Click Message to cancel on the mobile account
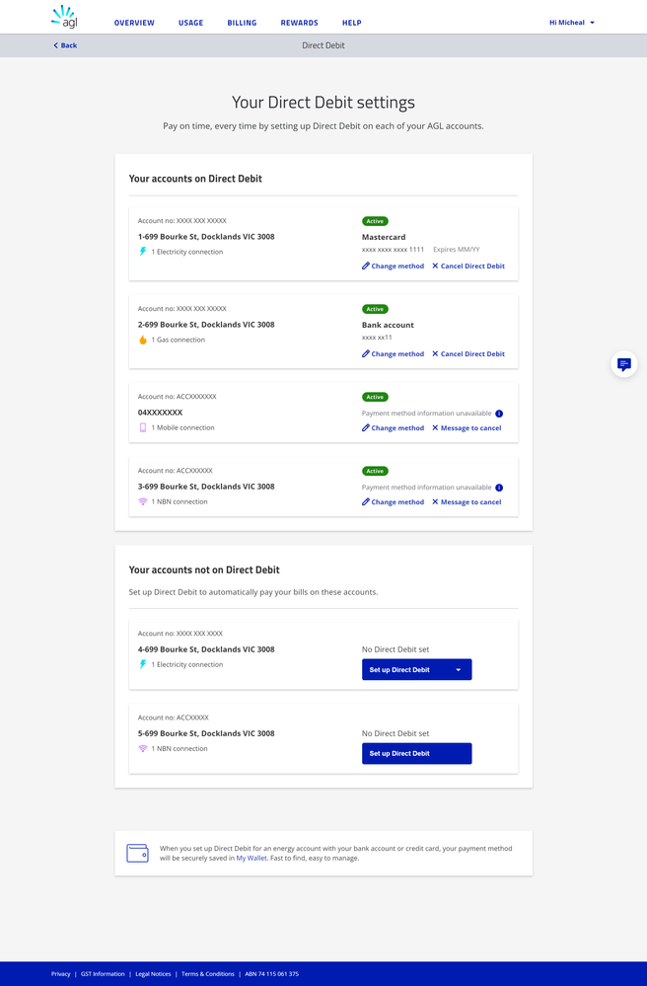 click(468, 427)
